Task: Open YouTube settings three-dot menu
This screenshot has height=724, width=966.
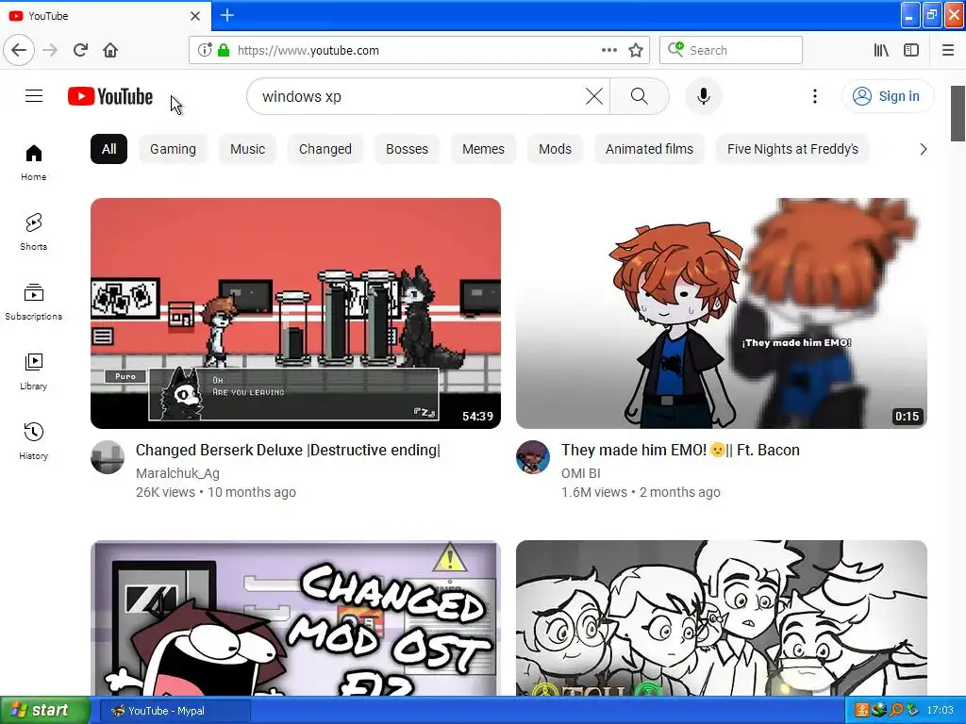Action: coord(814,96)
